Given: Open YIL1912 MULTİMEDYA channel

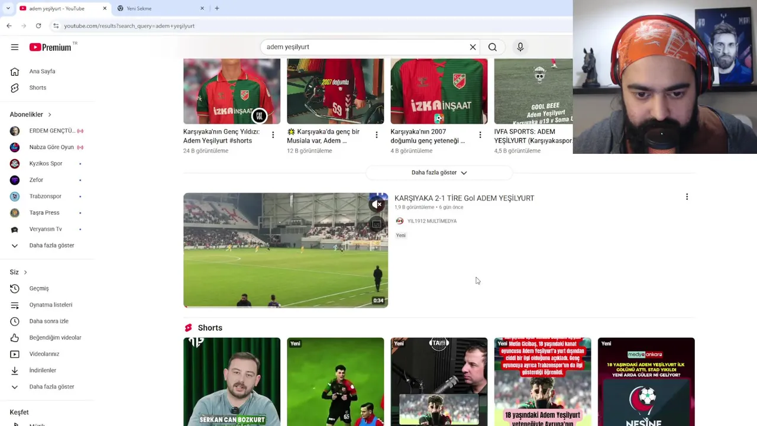Looking at the screenshot, I should (432, 221).
